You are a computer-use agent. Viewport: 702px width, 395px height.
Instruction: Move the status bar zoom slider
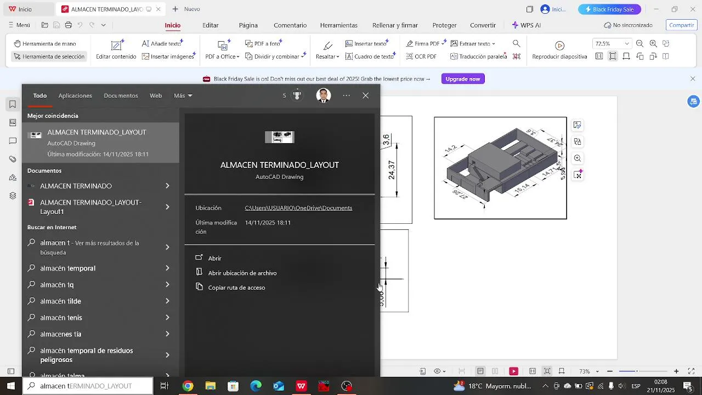(x=636, y=371)
